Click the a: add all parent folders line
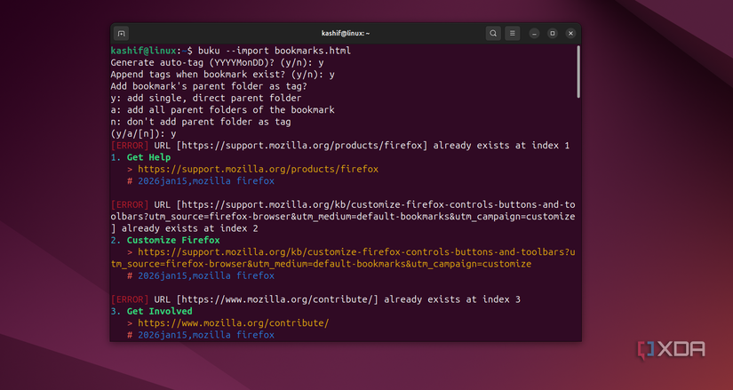Viewport: 733px width, 390px height. pos(222,110)
